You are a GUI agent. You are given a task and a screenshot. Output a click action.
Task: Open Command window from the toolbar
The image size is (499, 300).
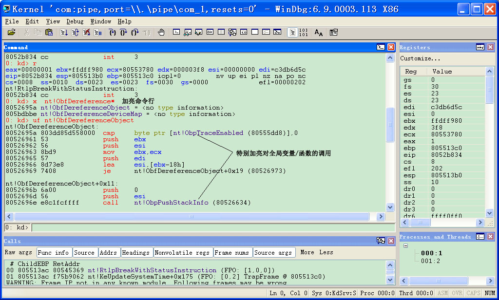(x=176, y=32)
